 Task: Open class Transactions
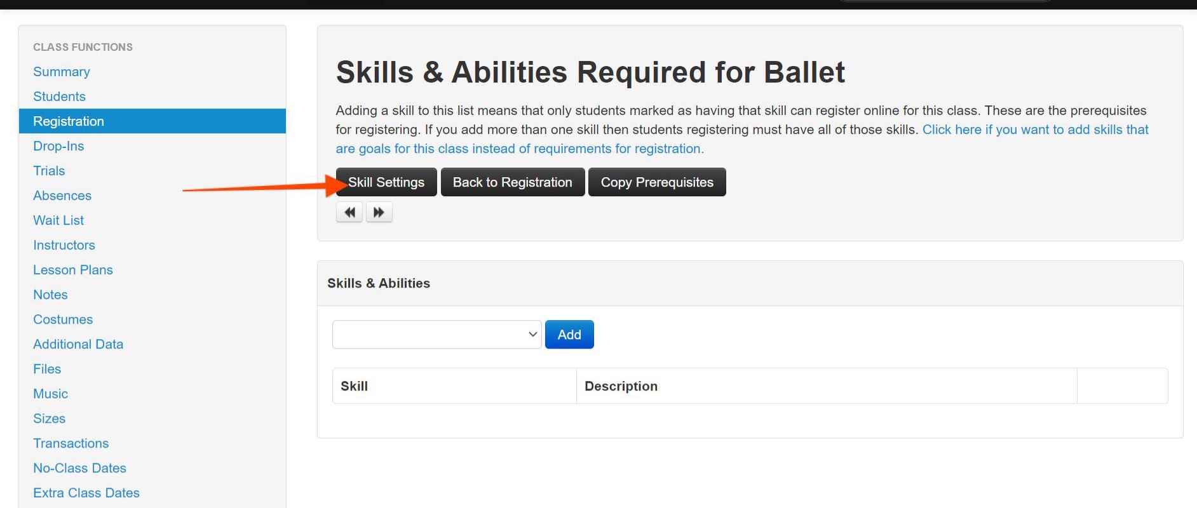pyautogui.click(x=71, y=443)
